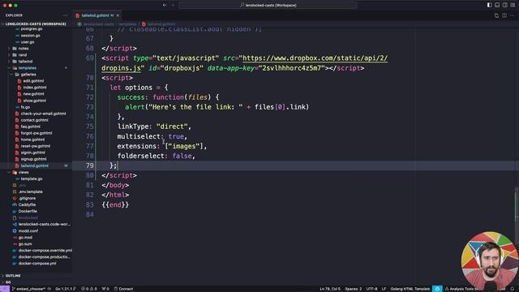Open docker-compose.yml file
The height and width of the screenshot is (292, 519).
point(37,264)
